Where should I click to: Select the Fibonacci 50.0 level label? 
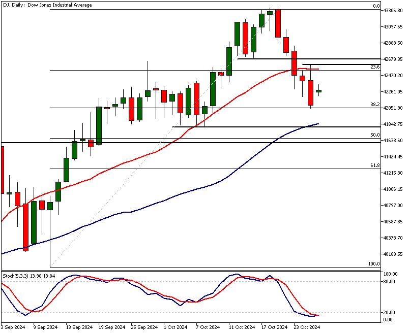click(375, 135)
